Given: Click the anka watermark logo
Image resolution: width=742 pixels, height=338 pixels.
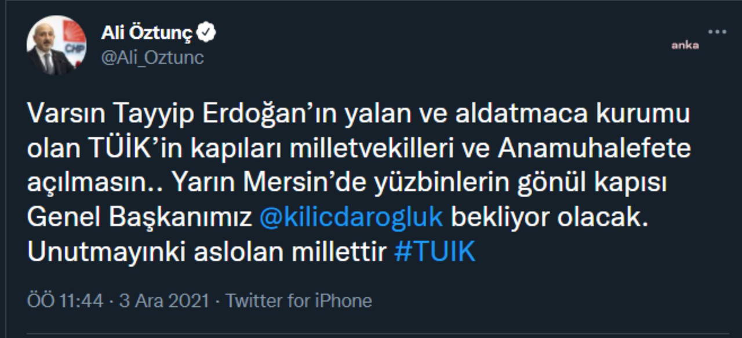Looking at the screenshot, I should point(685,45).
